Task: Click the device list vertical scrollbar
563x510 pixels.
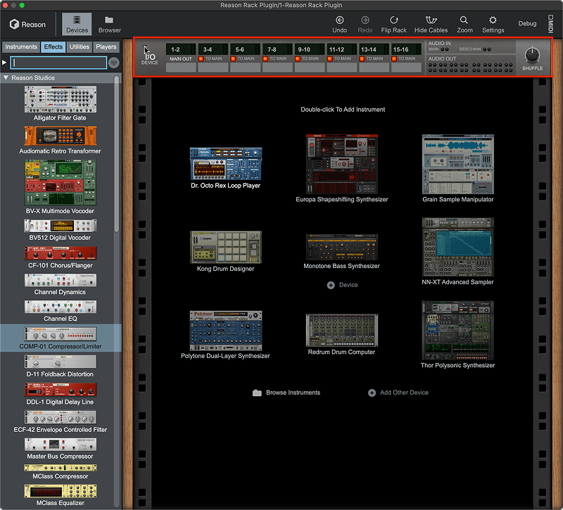Action: click(x=116, y=154)
